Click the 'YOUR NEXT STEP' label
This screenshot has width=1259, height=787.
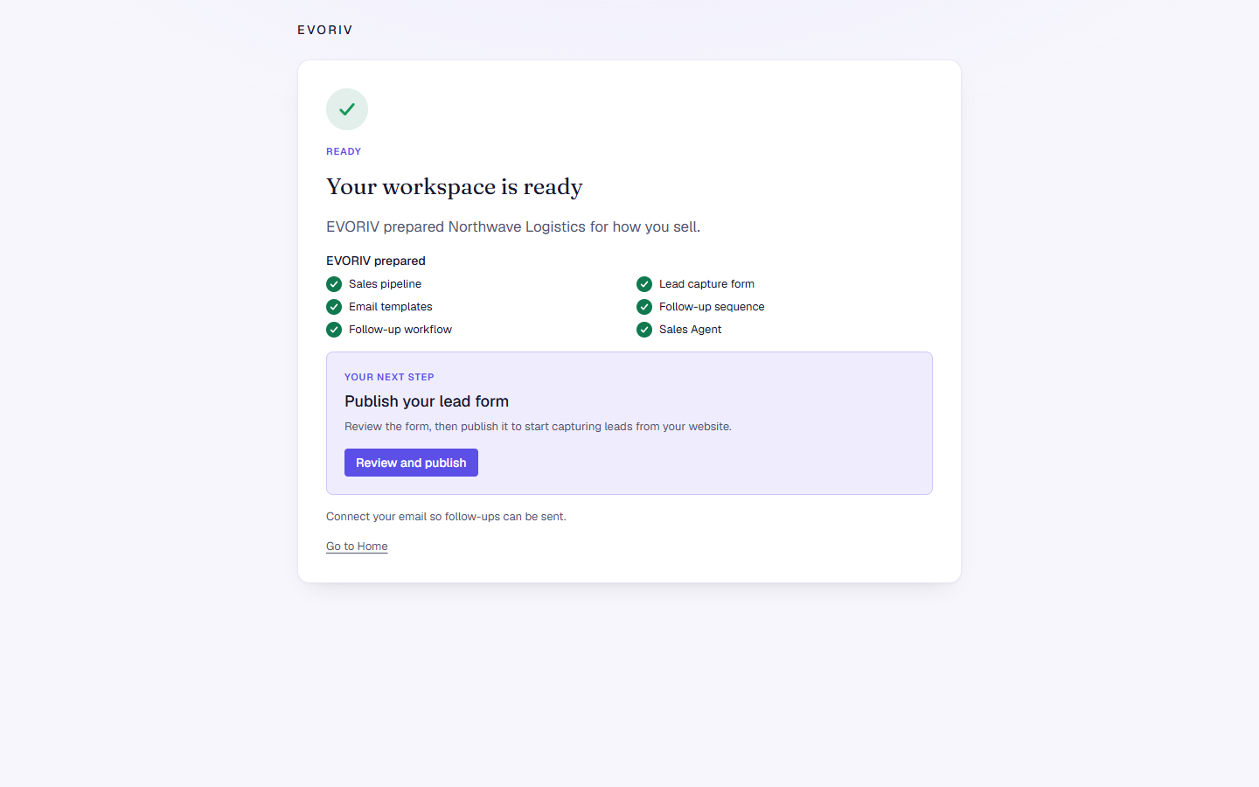point(389,377)
